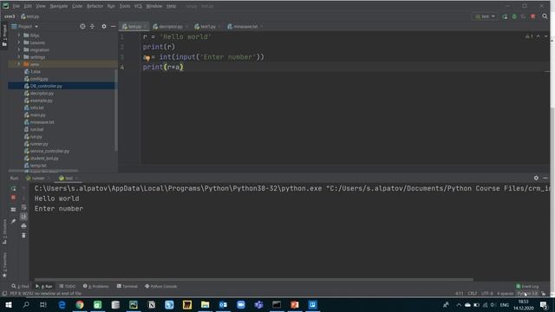Image resolution: width=555 pixels, height=312 pixels.
Task: Restore layout in the Run panel
Action: (x=14, y=209)
